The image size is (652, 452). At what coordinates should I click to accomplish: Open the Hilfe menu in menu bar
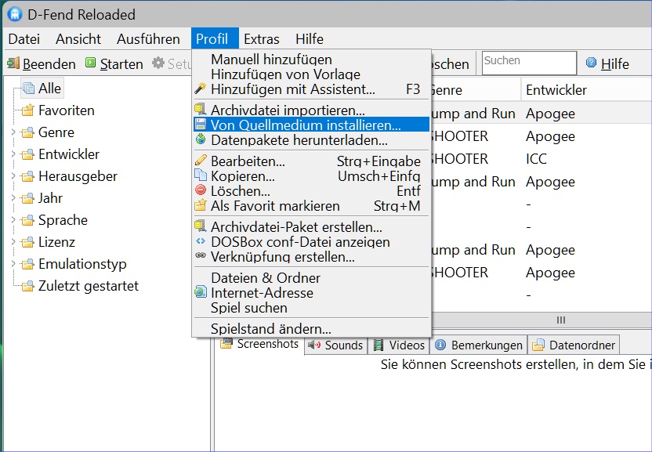310,38
